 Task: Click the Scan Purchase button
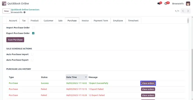[x=15, y=40]
